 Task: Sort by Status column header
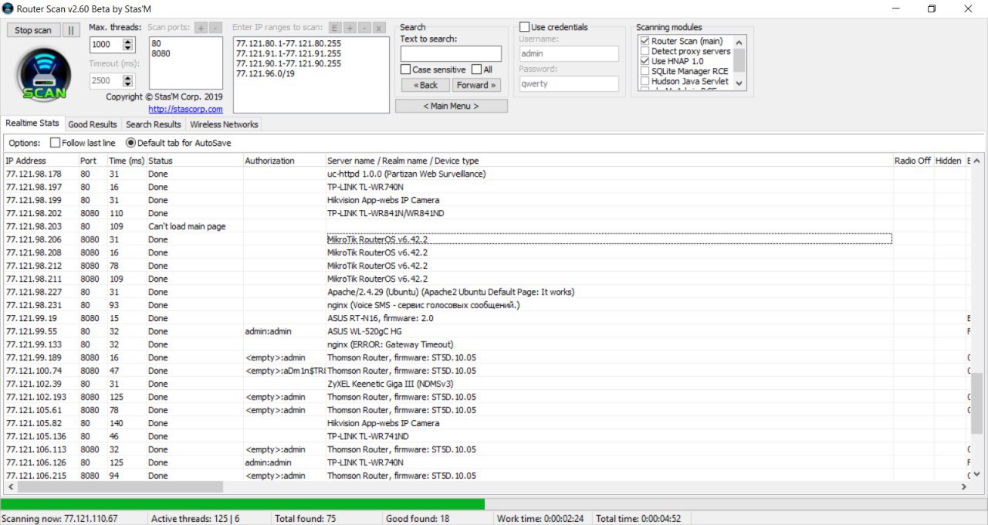pyautogui.click(x=195, y=161)
